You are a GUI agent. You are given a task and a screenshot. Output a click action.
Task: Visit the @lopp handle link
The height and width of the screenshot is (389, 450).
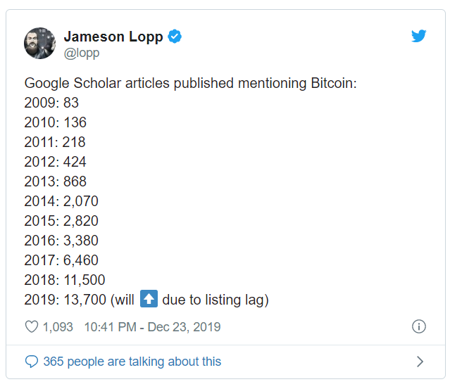(x=82, y=53)
